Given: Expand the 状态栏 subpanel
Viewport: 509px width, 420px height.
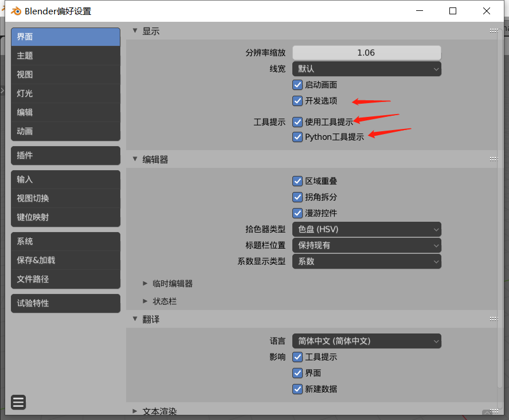Looking at the screenshot, I should [x=145, y=301].
